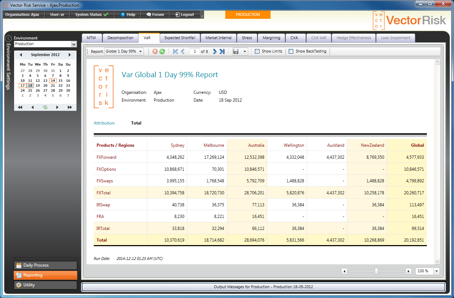Go to previous month in calendar header
This screenshot has width=454, height=298.
[x=21, y=55]
